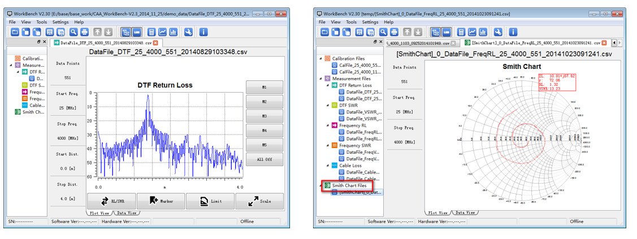Collapse Calibration Files node in Smith Chart window
The image size is (637, 239).
click(x=320, y=58)
